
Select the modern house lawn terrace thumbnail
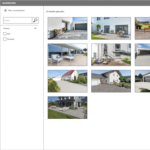[x=67, y=108]
